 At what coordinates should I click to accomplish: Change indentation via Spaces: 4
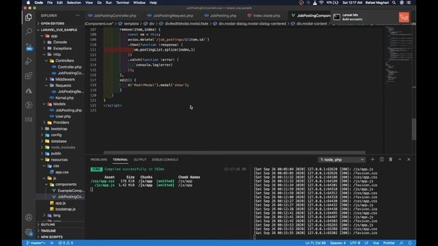tap(337, 243)
